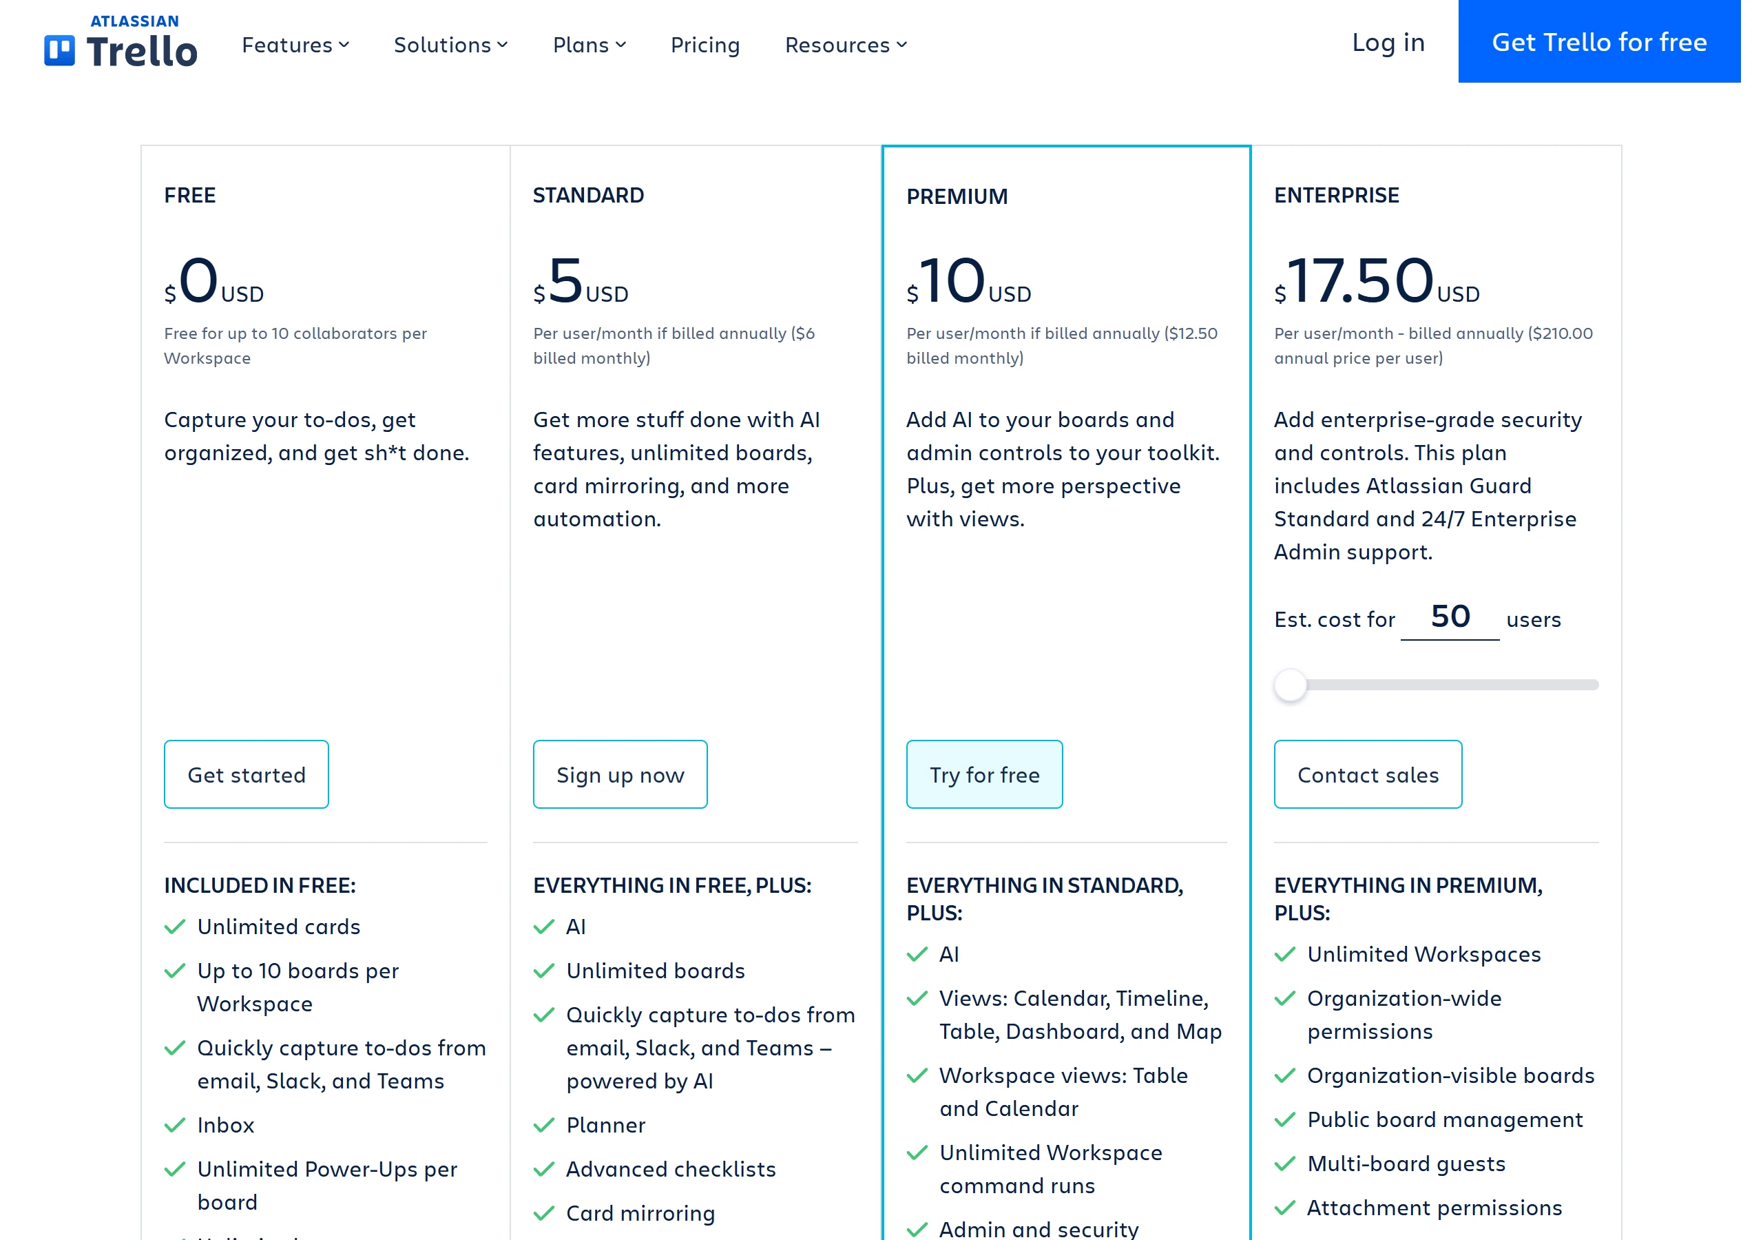Click checkmark beside Public board management
The image size is (1763, 1240).
pos(1285,1120)
